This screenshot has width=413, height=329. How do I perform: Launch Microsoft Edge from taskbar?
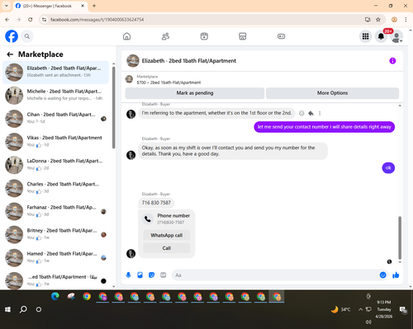click(x=55, y=297)
